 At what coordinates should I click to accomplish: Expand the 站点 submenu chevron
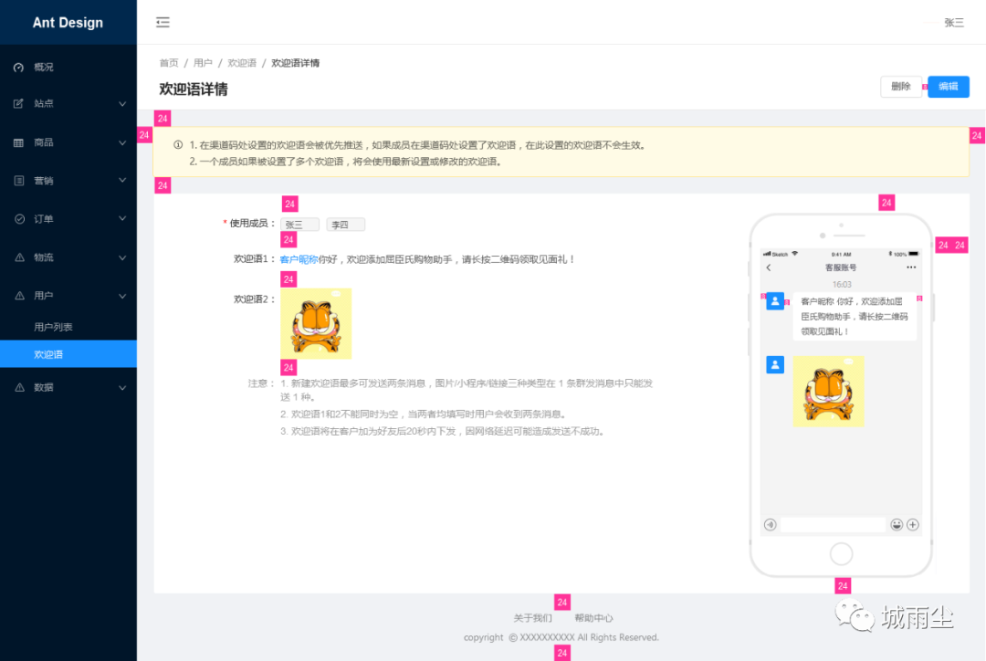pos(122,104)
